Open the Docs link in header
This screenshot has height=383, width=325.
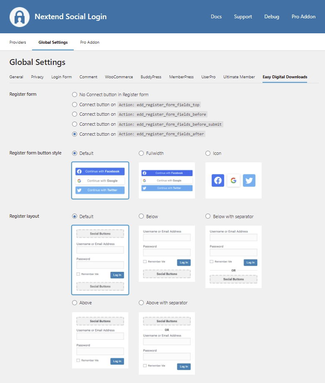coord(216,17)
